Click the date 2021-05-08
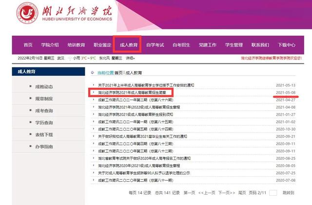The height and width of the screenshot is (205, 312). (x=286, y=93)
